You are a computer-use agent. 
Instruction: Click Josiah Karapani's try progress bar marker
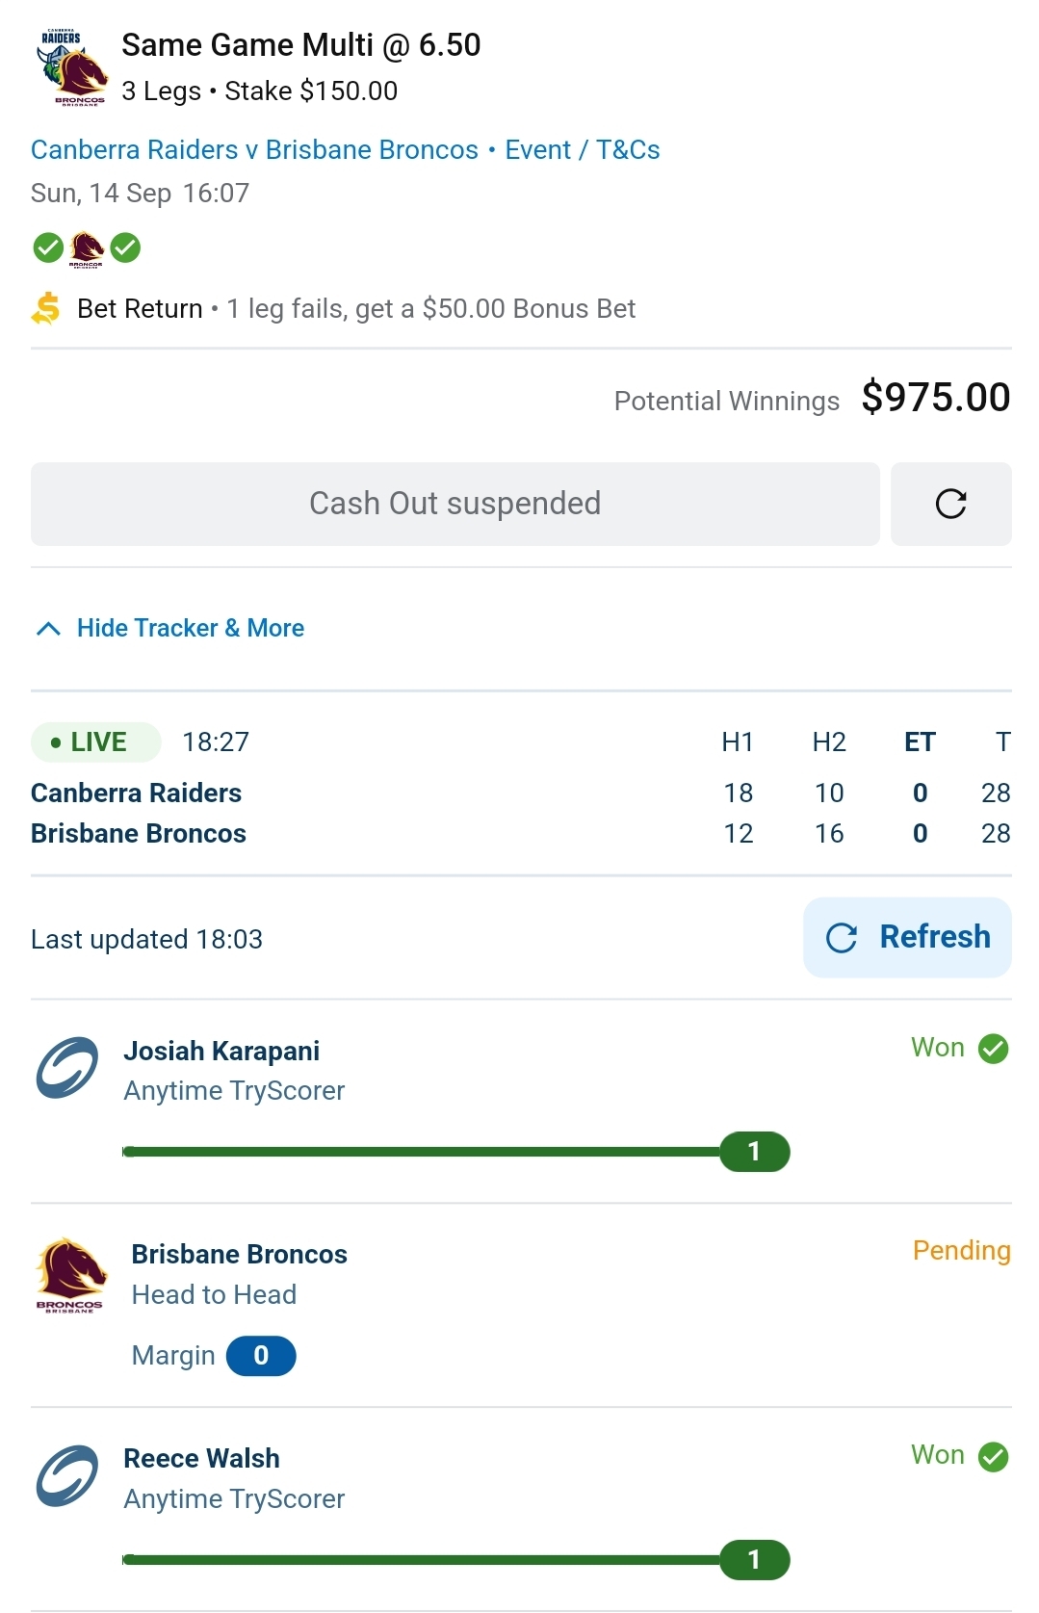click(754, 1152)
